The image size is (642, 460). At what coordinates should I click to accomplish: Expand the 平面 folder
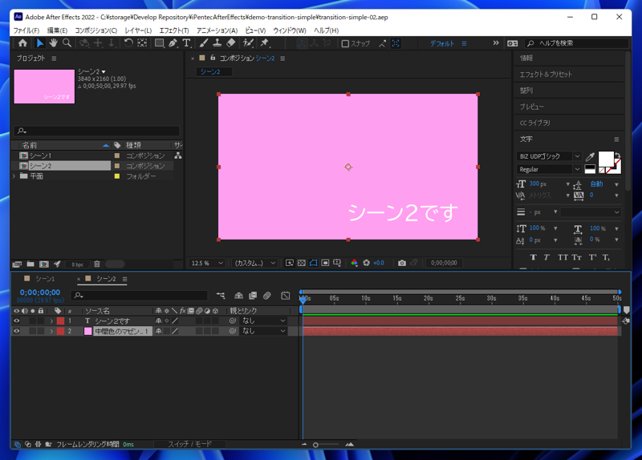(14, 176)
